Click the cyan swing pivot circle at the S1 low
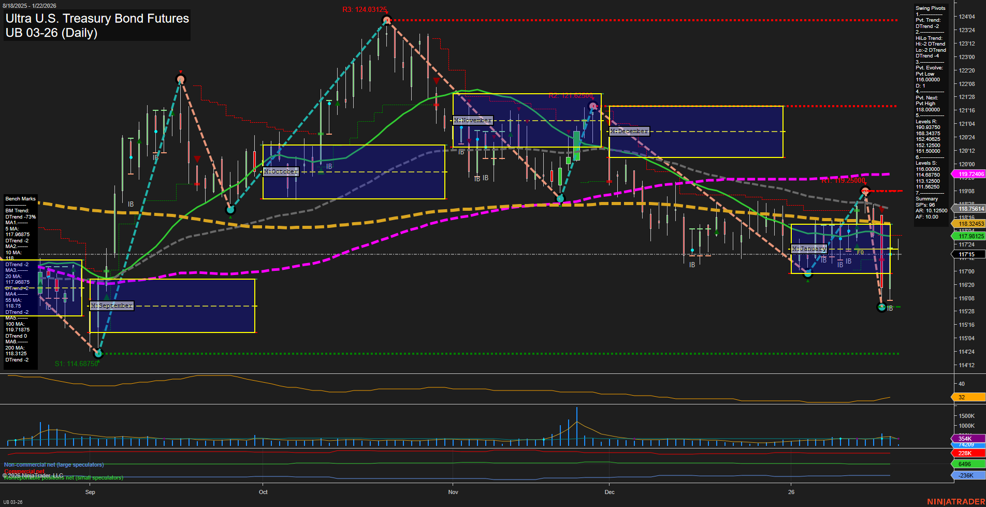The width and height of the screenshot is (986, 507). [x=98, y=354]
